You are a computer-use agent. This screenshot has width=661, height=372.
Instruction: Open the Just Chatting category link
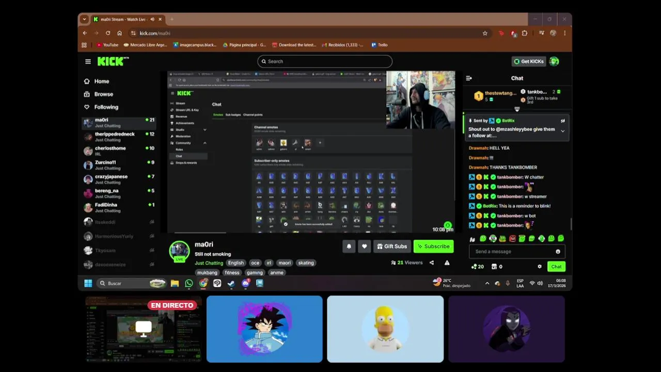[x=209, y=263]
